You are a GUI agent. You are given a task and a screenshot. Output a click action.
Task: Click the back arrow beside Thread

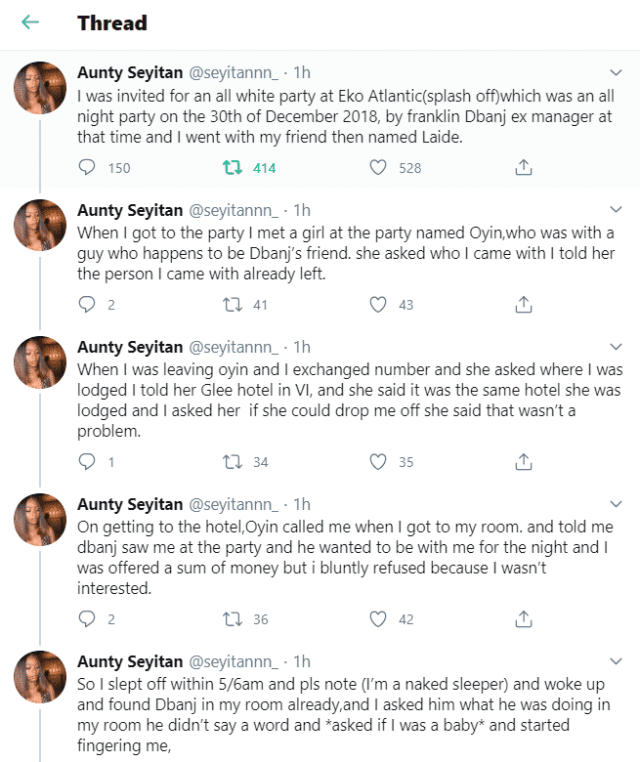pos(30,22)
